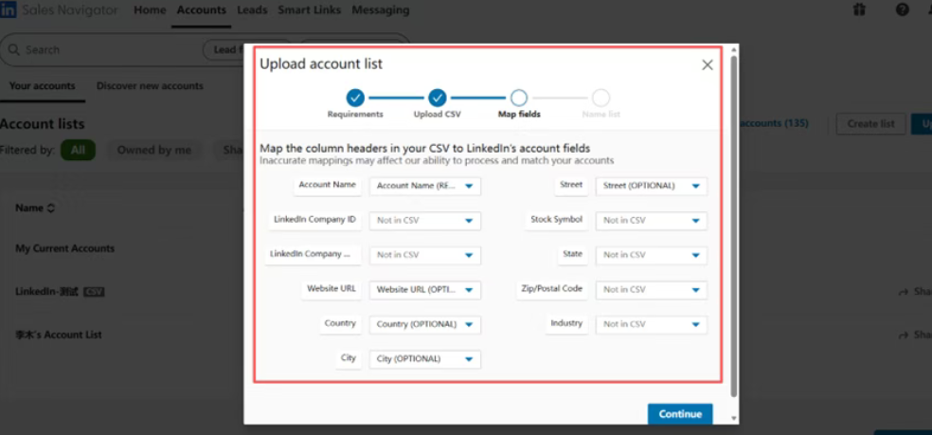Open the Leads menu item

coord(252,10)
